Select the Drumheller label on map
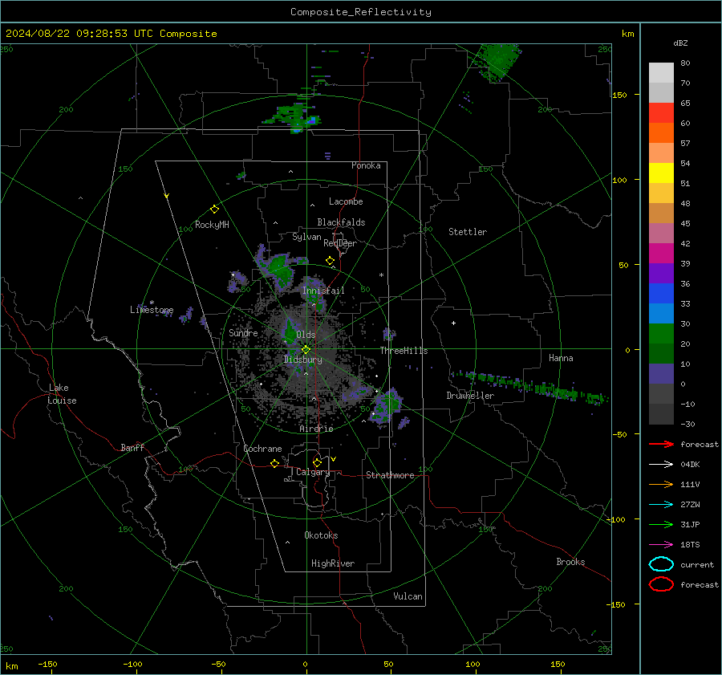 [470, 396]
